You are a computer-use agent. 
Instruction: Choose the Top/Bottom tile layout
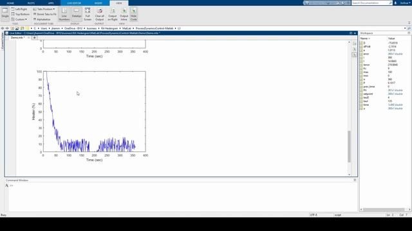pyautogui.click(x=21, y=14)
